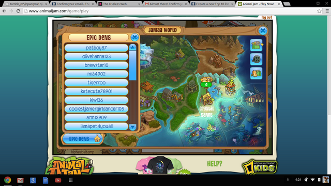Open the pets and gifts map icon

pos(257,73)
